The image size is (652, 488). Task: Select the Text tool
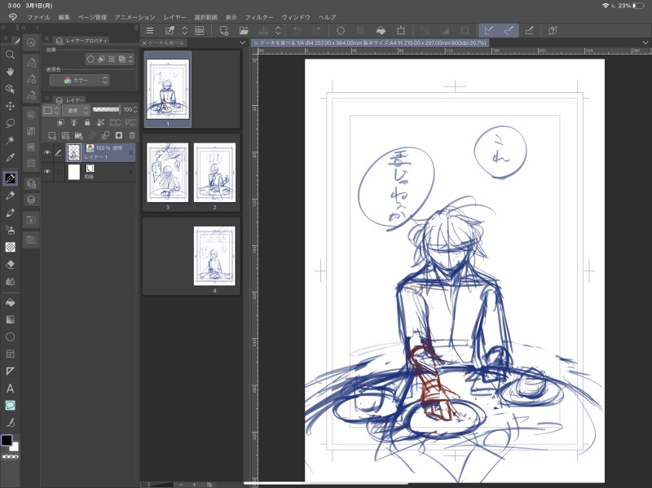[10, 389]
